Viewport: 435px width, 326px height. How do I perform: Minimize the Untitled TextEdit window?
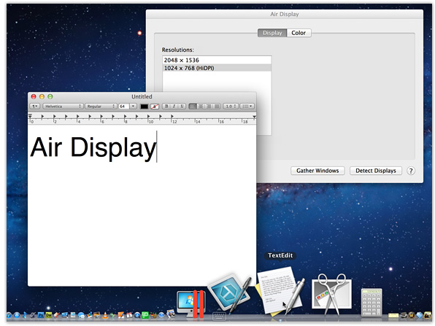42,96
